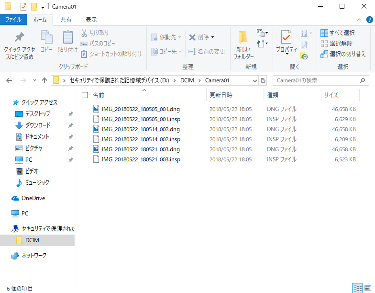Open the recent locations dropdown arrow

pyautogui.click(x=34, y=80)
